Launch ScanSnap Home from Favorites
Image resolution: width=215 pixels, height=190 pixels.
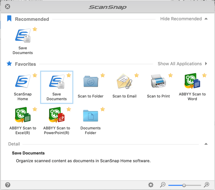click(x=23, y=81)
